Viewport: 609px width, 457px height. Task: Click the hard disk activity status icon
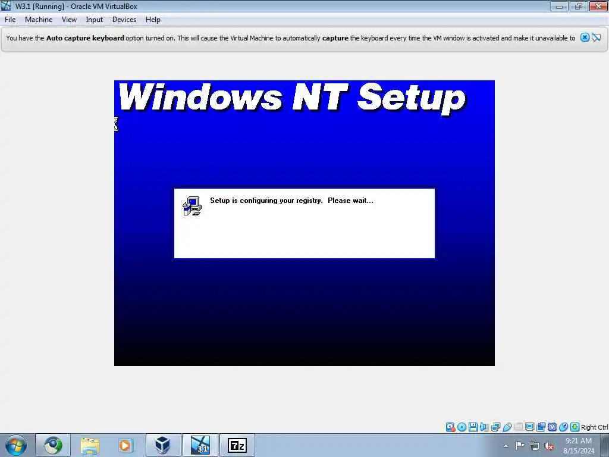(450, 427)
